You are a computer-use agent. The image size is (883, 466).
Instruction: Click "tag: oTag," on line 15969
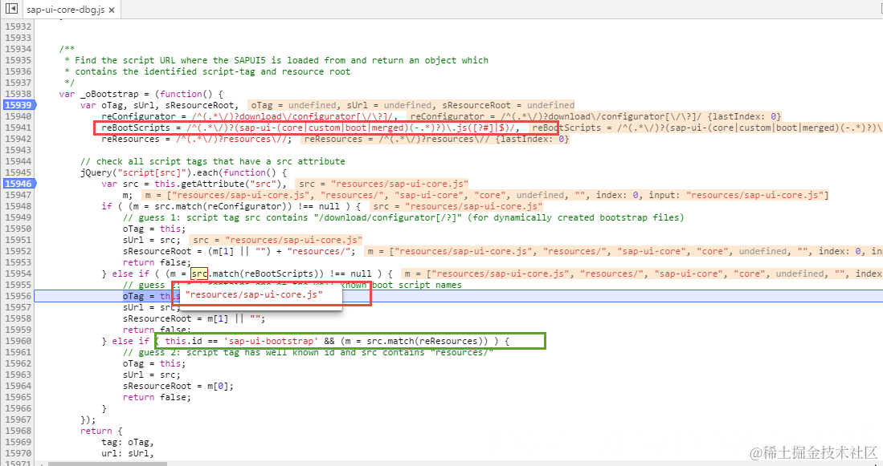tap(128, 443)
